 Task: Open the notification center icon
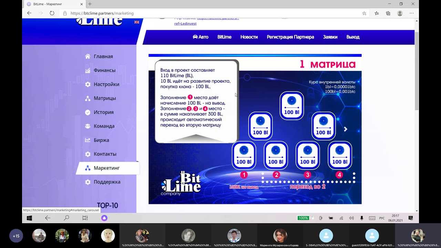coord(411,218)
